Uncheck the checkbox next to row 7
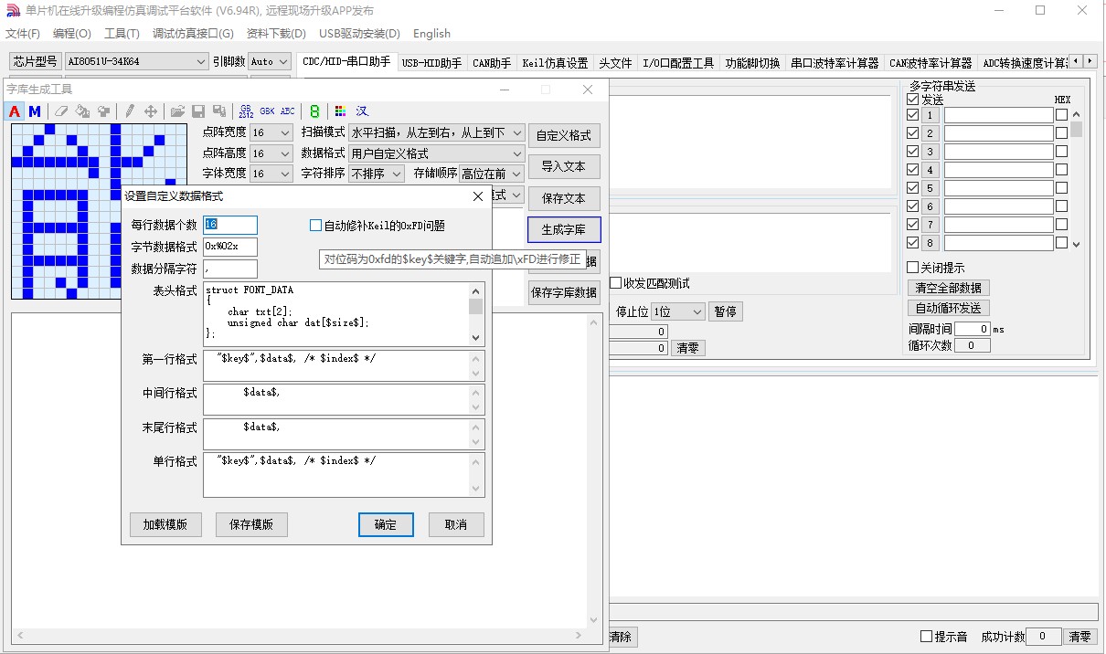Image resolution: width=1106 pixels, height=654 pixels. (912, 225)
